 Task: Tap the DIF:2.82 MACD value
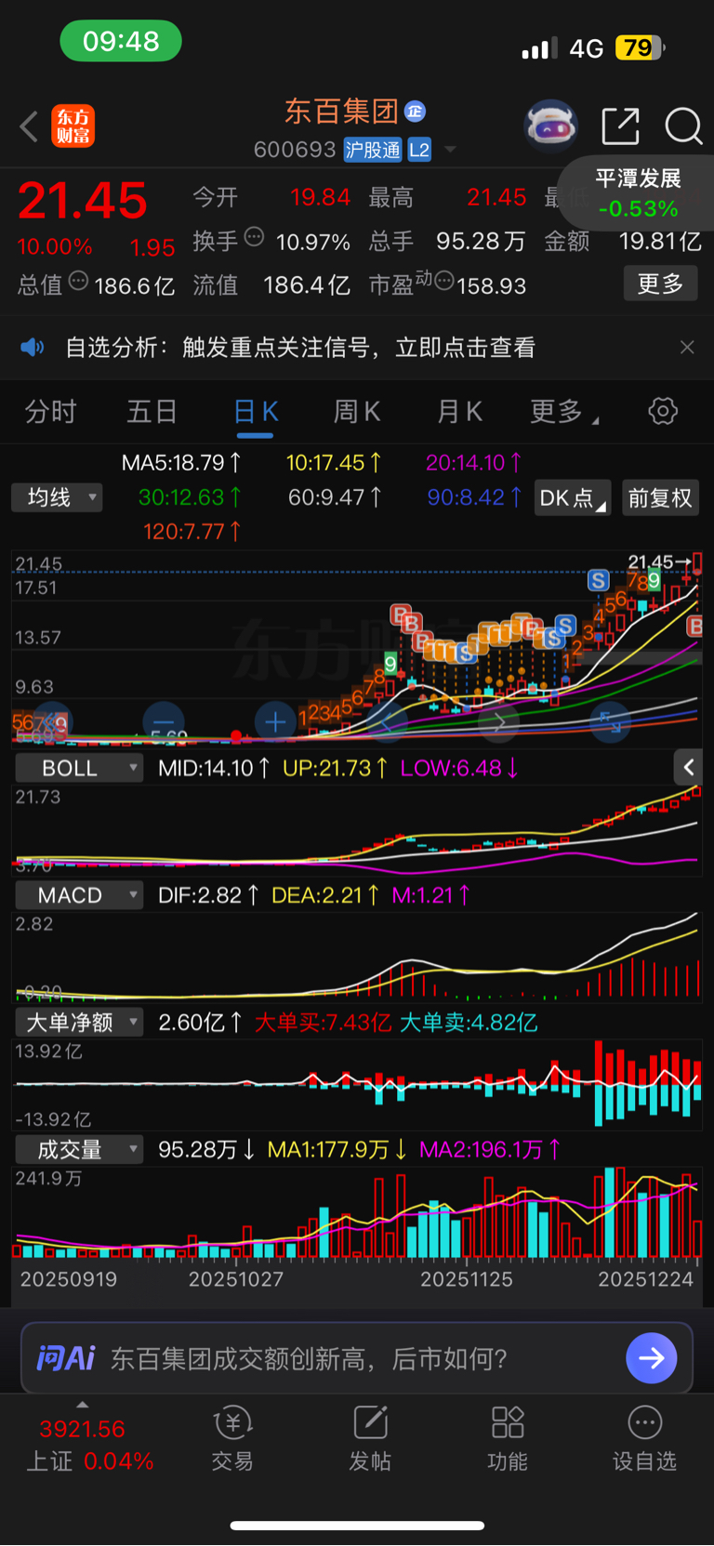(208, 895)
